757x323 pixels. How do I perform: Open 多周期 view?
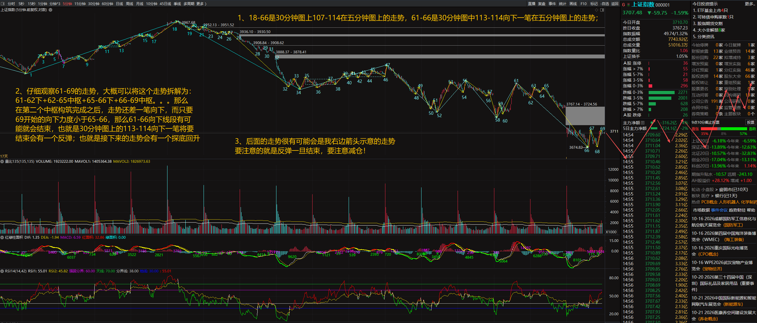[x=189, y=4]
